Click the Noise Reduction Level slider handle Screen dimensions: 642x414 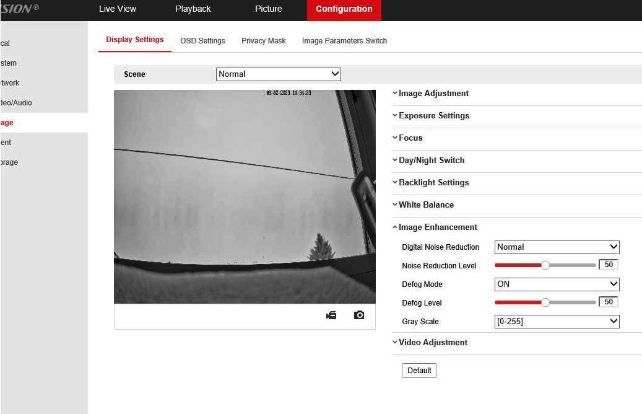point(545,265)
